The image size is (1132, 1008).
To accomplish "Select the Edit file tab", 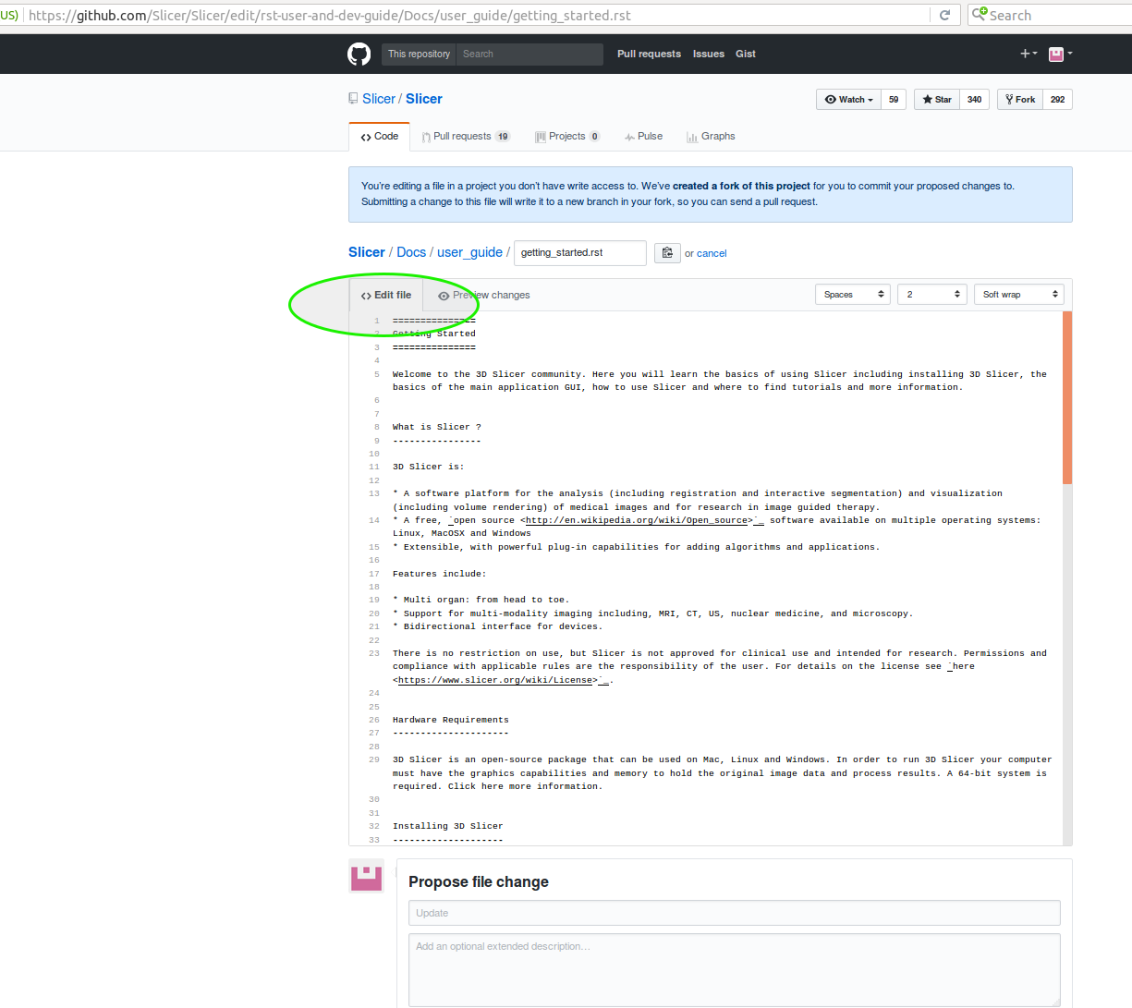I will 386,296.
